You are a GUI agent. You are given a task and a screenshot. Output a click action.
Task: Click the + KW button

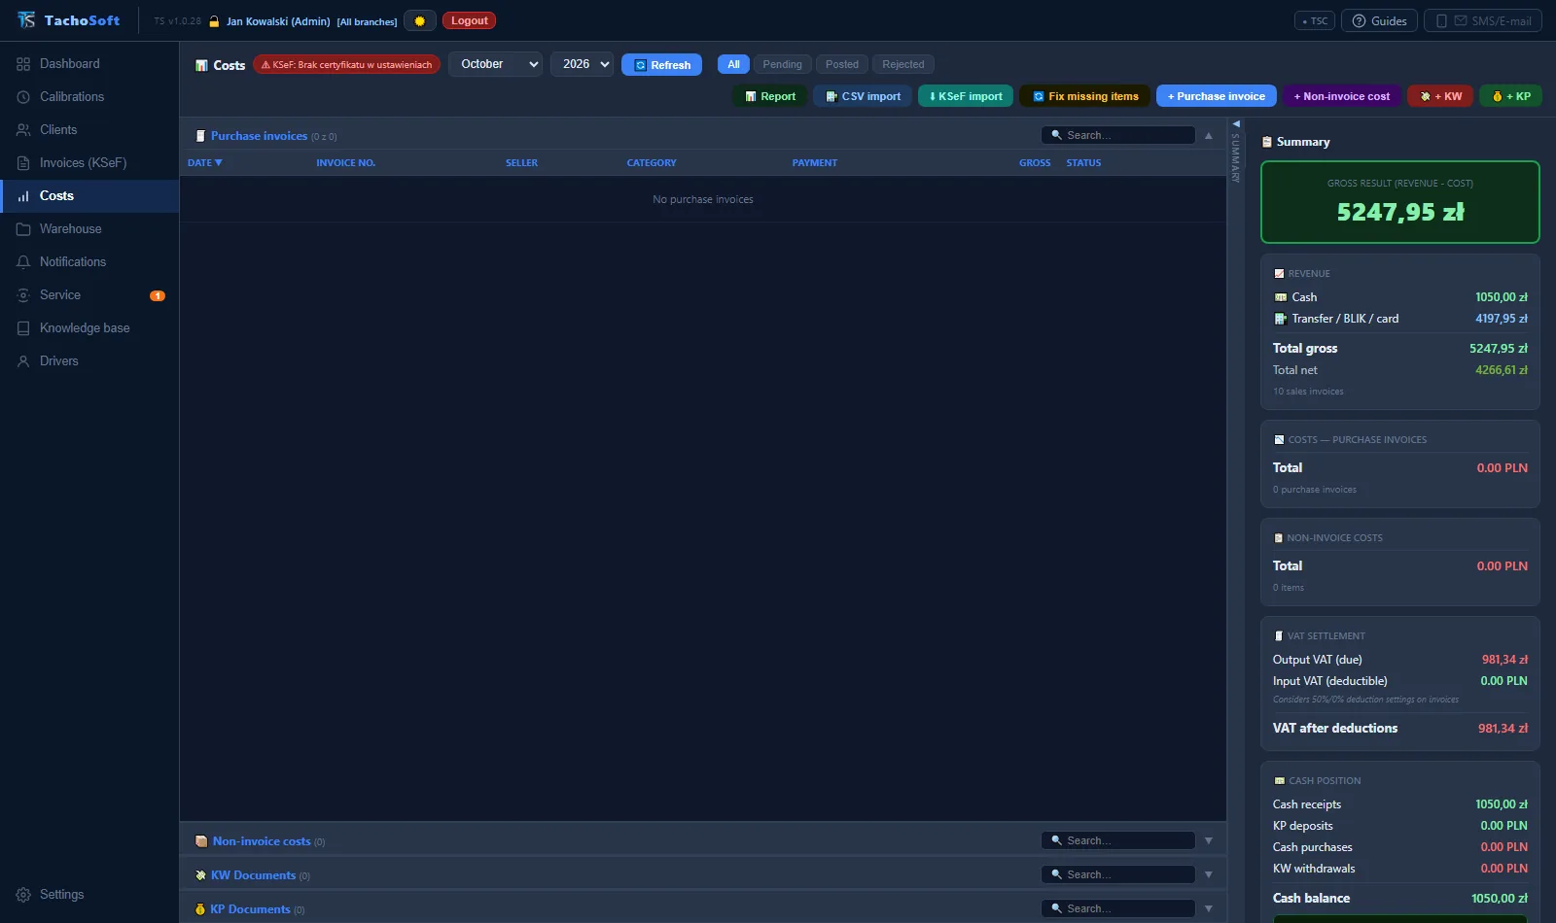pos(1440,96)
